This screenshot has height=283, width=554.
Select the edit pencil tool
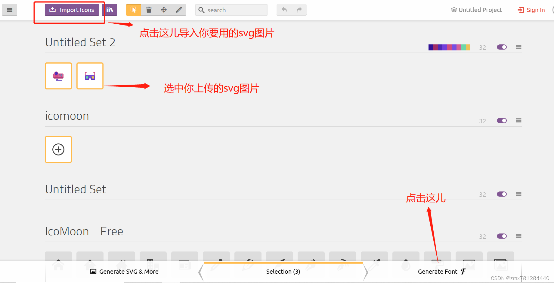(179, 10)
